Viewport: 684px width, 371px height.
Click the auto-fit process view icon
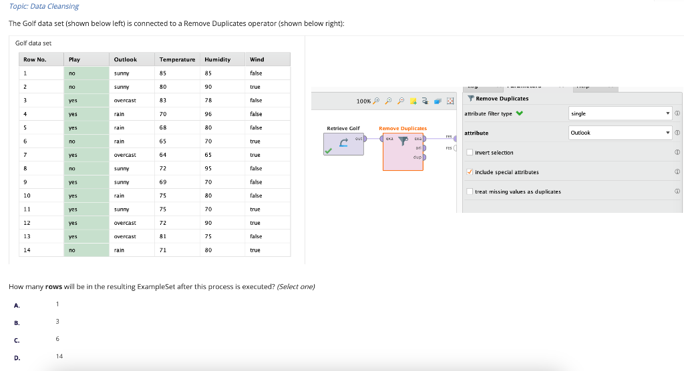click(x=450, y=101)
